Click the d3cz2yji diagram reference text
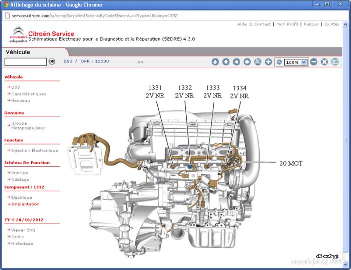Viewport: 351px width, 270px height. [x=327, y=256]
